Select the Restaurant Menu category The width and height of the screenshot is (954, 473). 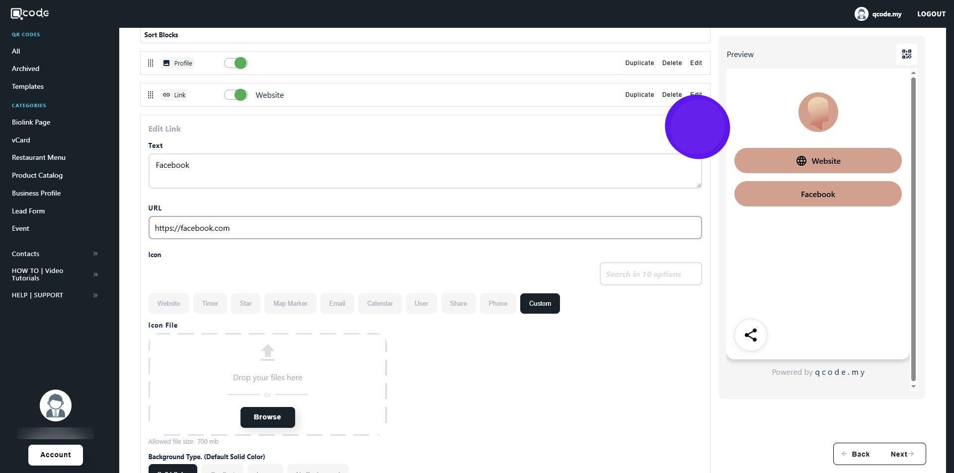[39, 157]
